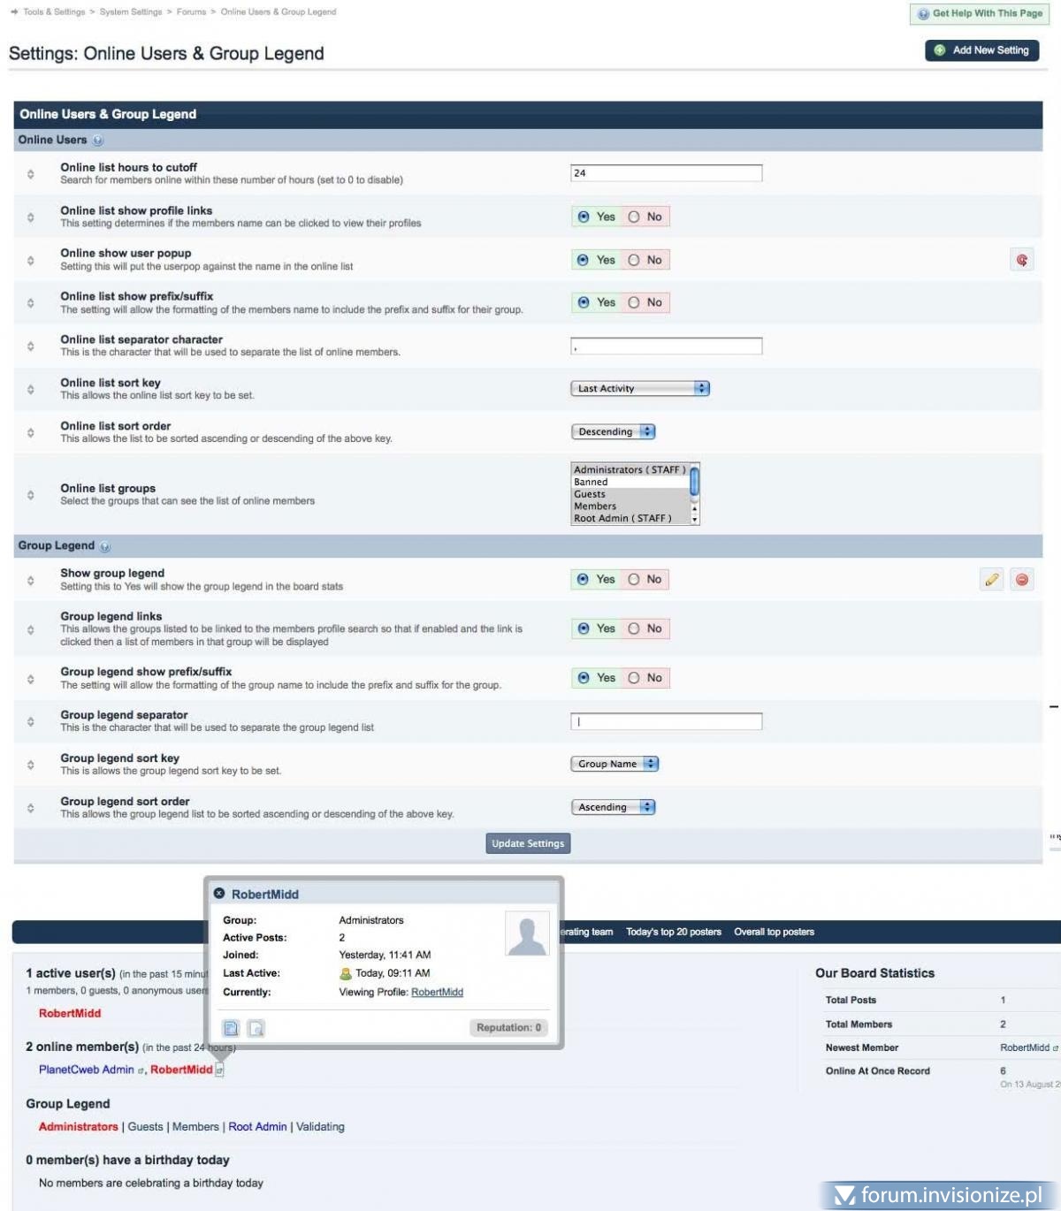The image size is (1061, 1211).
Task: Switch to Today's top 20 posters tab
Action: pyautogui.click(x=673, y=932)
